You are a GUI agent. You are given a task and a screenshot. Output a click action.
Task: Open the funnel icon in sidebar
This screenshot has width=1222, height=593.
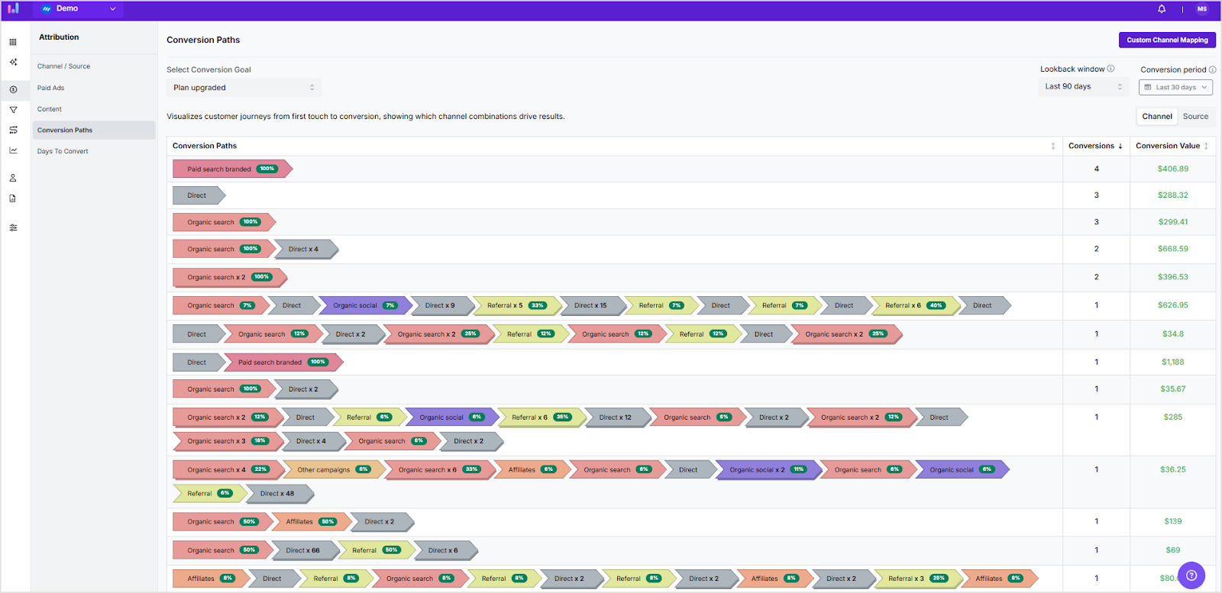pos(13,110)
